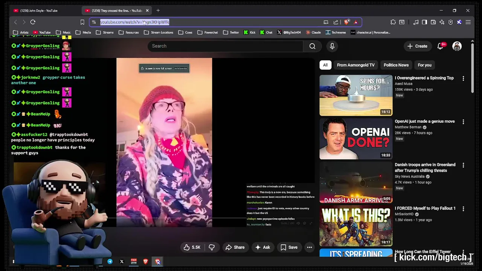Open the YouTube bookmark

[x=42, y=32]
